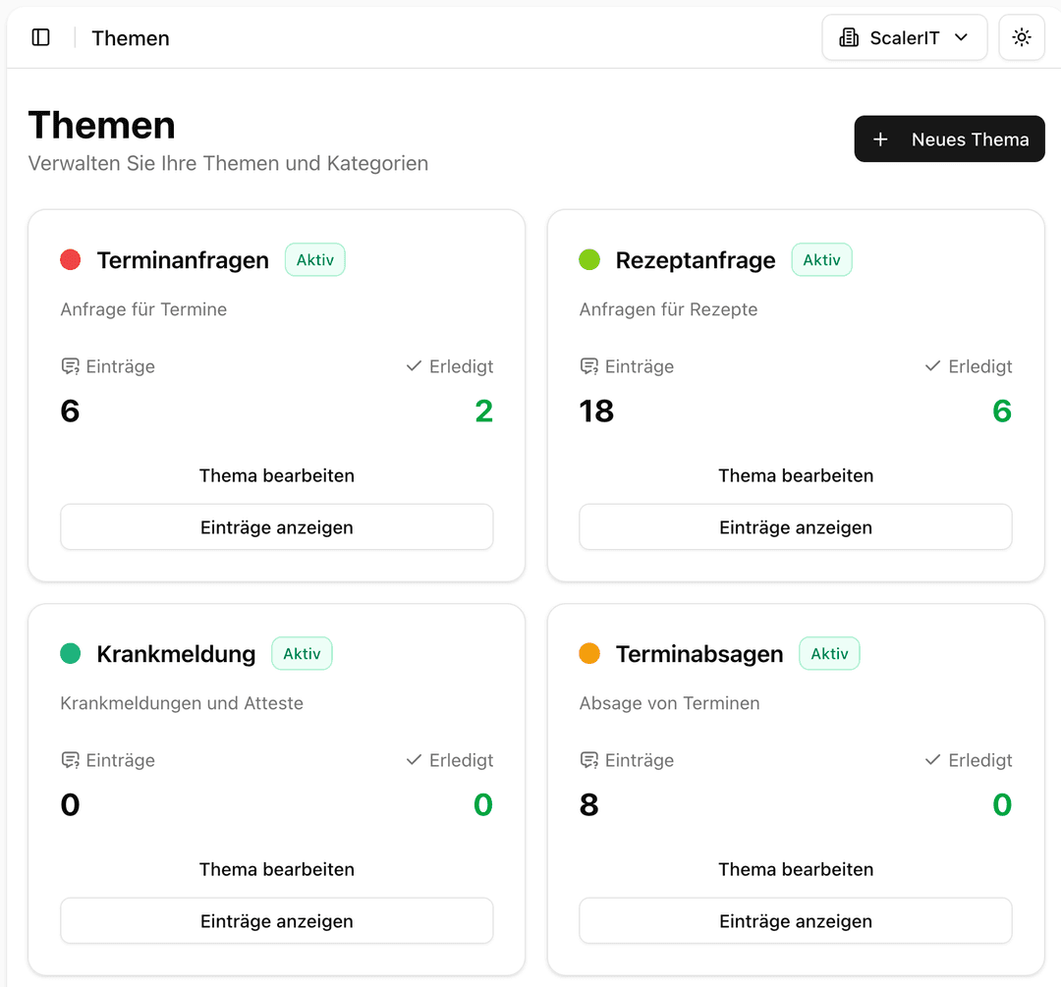This screenshot has height=987, width=1061.
Task: Click the plus icon on Neues Thema
Action: (881, 138)
